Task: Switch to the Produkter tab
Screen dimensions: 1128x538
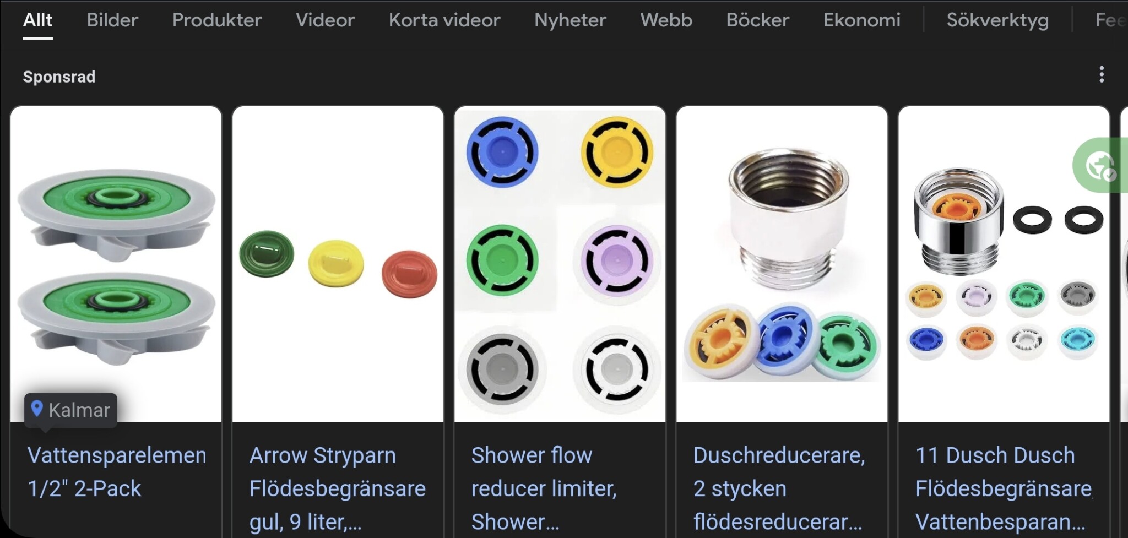Action: tap(217, 20)
